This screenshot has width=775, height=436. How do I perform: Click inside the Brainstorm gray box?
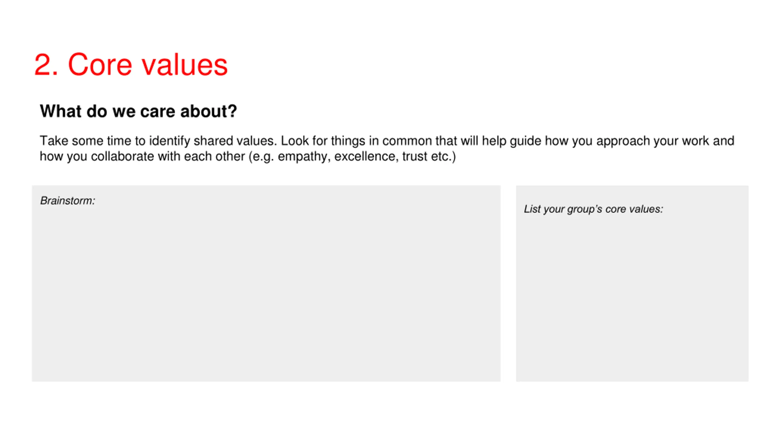point(266,291)
